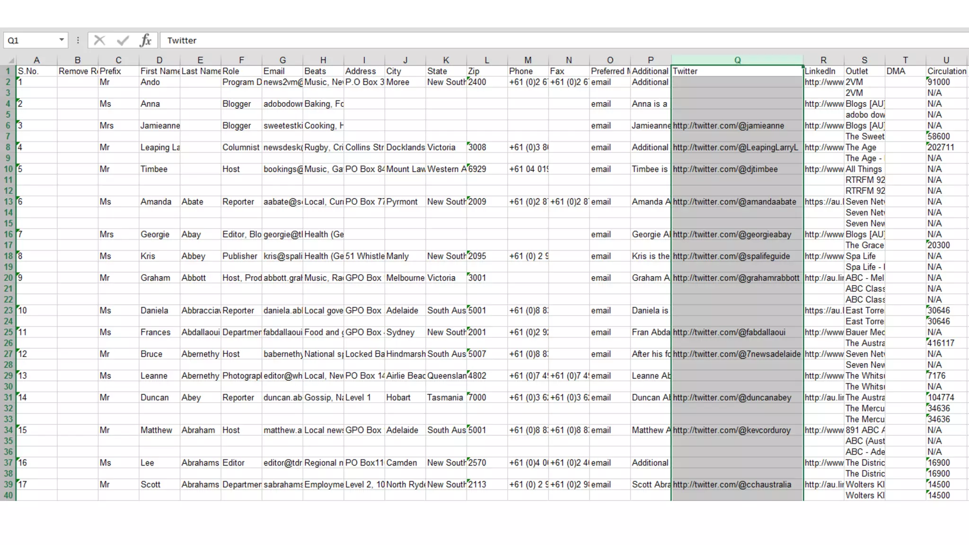Select the row 20 header
Viewport: 969px width, 545px height.
(x=8, y=278)
